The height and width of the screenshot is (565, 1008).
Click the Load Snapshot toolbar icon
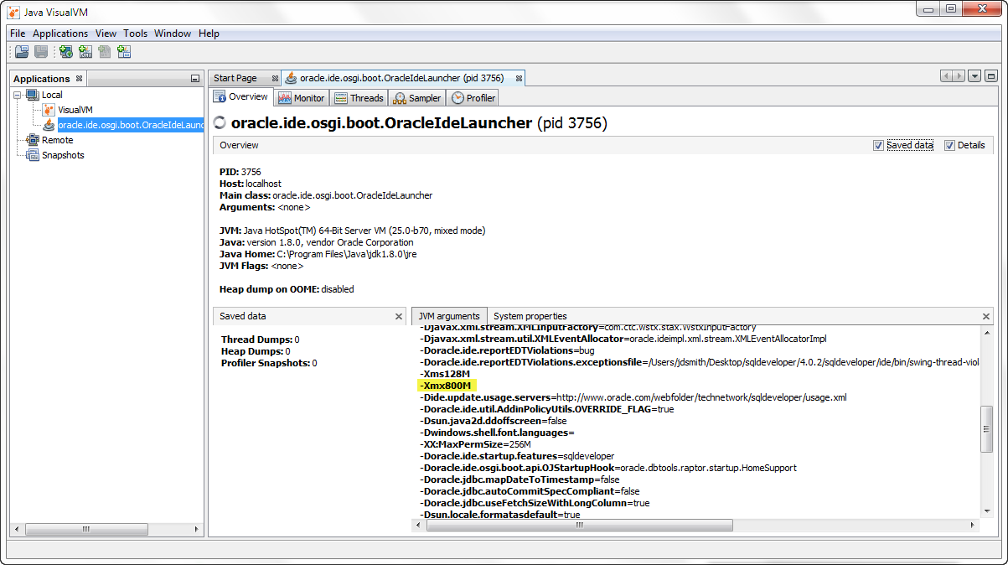click(x=22, y=52)
